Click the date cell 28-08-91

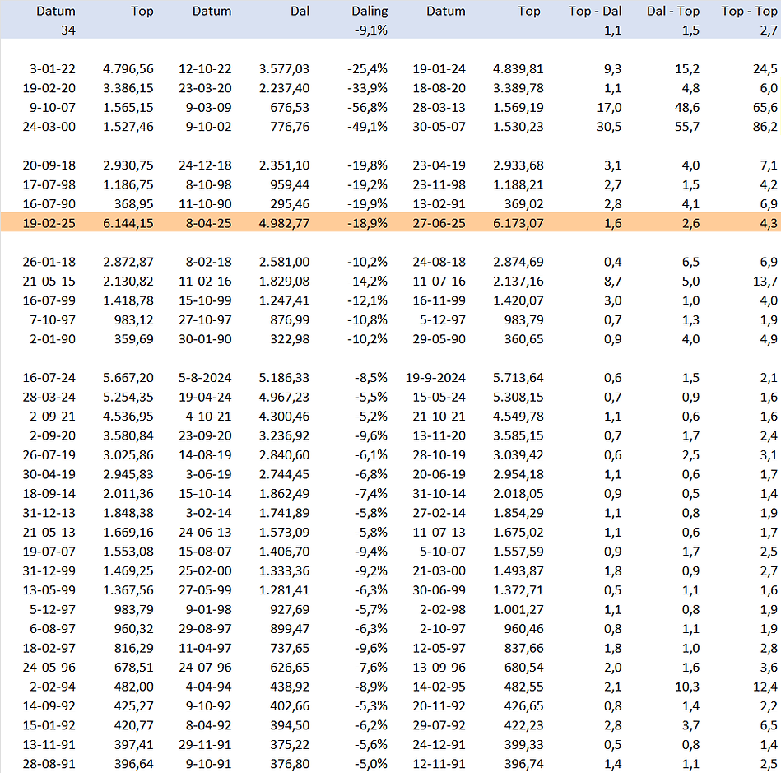click(x=49, y=764)
